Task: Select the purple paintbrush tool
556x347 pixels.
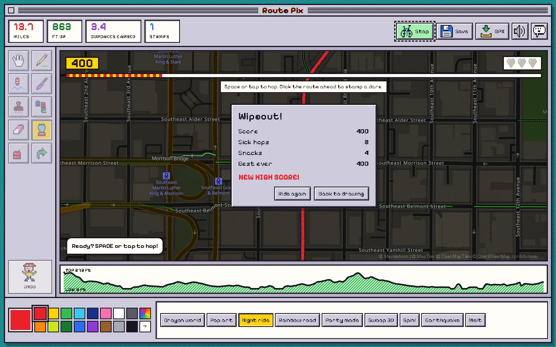Action: point(42,84)
